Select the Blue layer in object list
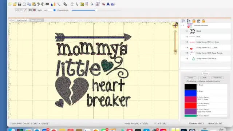Viewport: 233px width, 131px height. tap(206, 36)
